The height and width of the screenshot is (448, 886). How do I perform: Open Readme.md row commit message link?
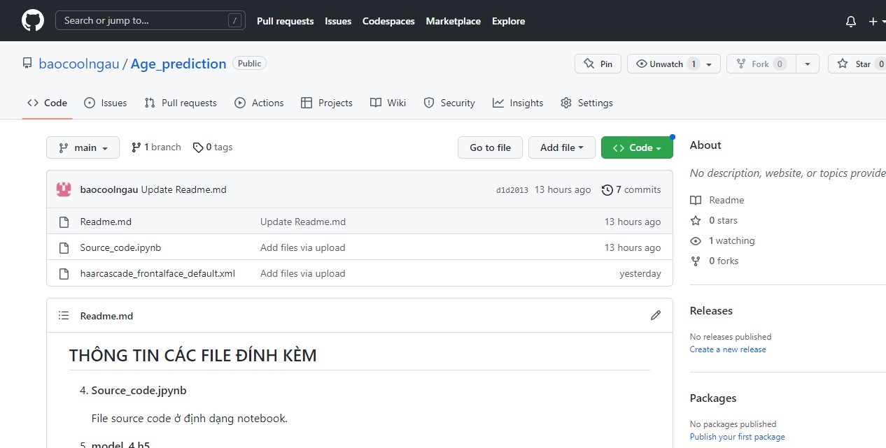(x=303, y=222)
